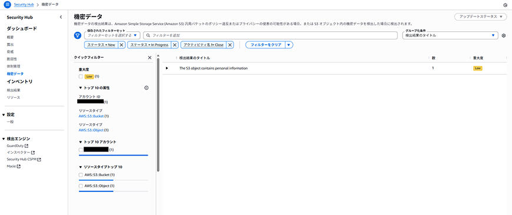
Task: Sort by 検出結果のタイトル column header
Action: [195, 58]
